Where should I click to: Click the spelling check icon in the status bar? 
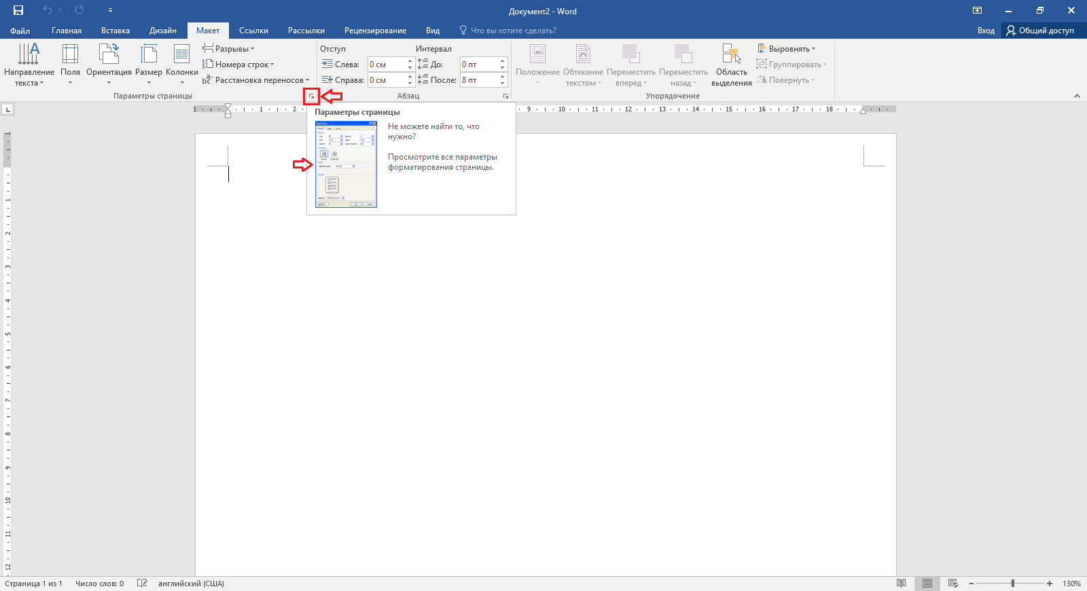pyautogui.click(x=142, y=584)
